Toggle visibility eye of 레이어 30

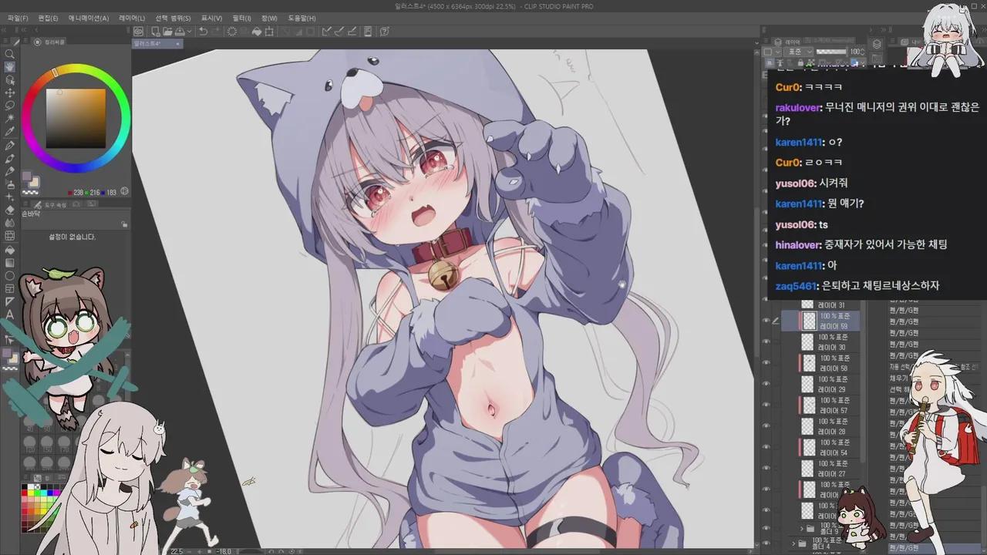coord(766,342)
